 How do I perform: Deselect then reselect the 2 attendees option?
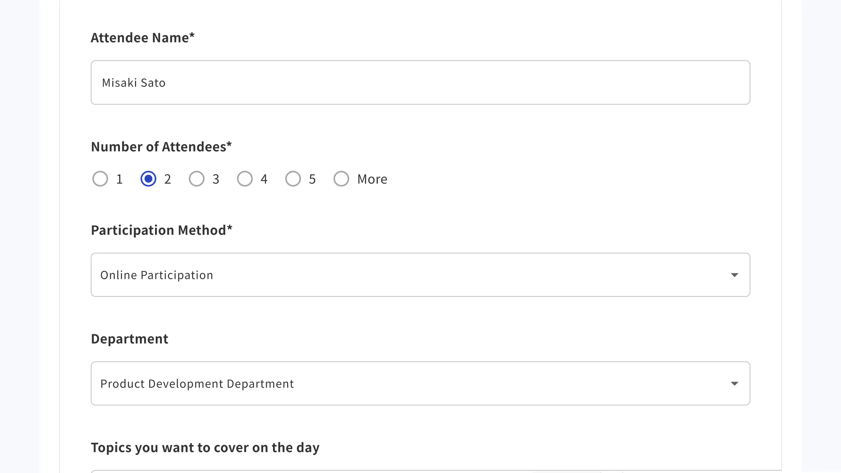(148, 179)
